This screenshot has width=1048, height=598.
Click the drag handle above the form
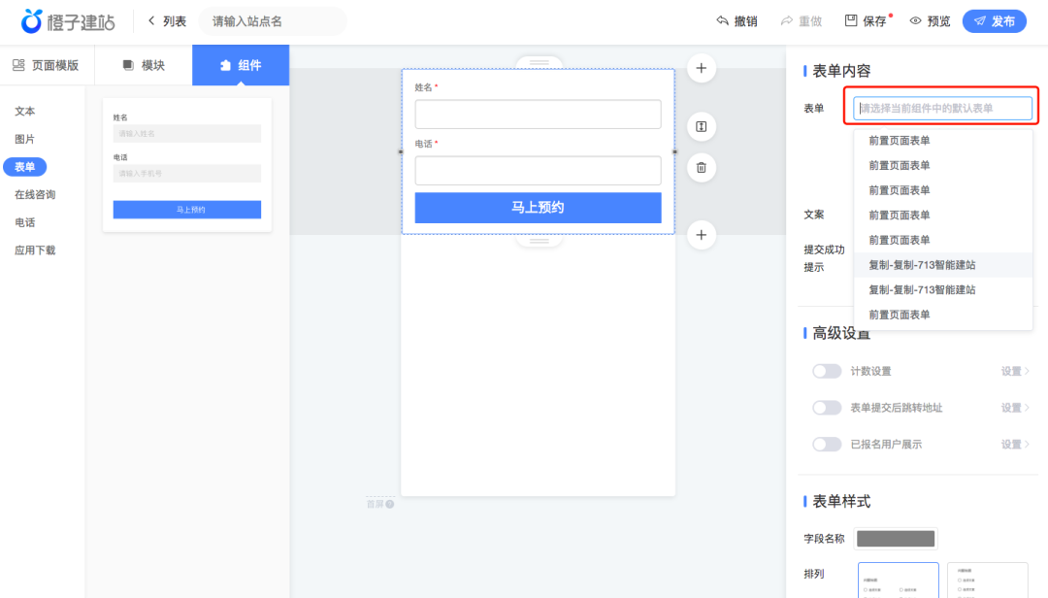point(540,62)
